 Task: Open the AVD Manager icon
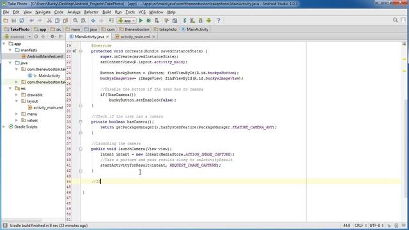point(192,20)
